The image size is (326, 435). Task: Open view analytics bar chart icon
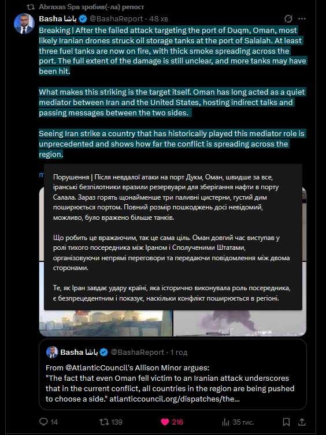point(225,422)
